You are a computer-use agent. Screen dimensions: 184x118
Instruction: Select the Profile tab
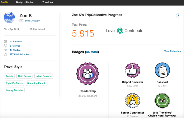(4, 2)
